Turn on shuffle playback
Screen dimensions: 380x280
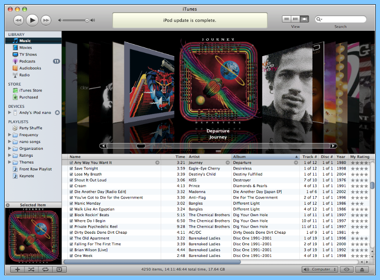(31, 269)
